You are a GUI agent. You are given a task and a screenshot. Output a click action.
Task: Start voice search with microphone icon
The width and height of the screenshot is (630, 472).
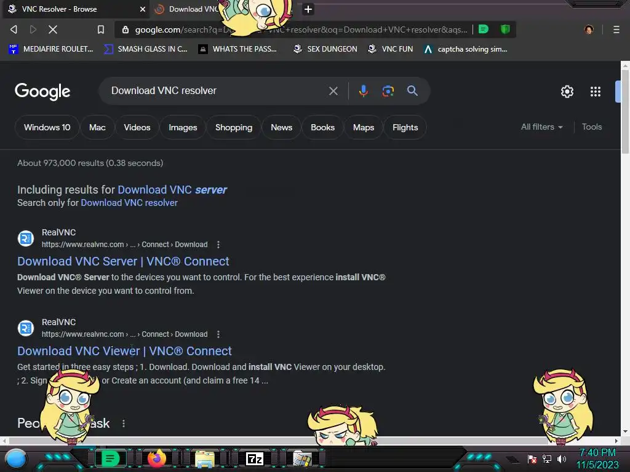[x=363, y=91]
